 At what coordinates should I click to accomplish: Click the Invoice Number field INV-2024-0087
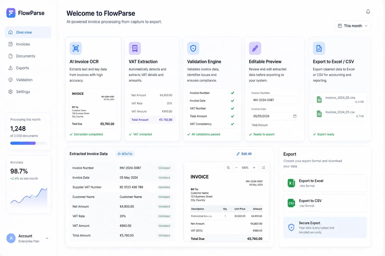coord(274,100)
